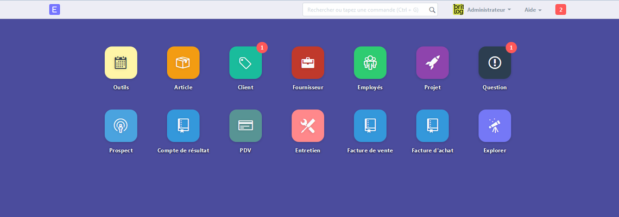Click the Outils label text
Screen dimensions: 619x217
(x=121, y=87)
